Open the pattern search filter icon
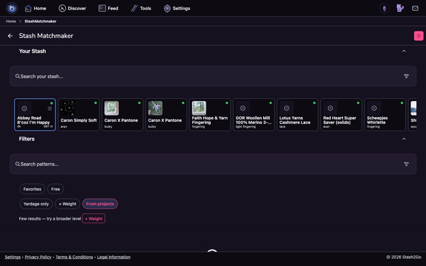This screenshot has height=266, width=426. pos(406,164)
